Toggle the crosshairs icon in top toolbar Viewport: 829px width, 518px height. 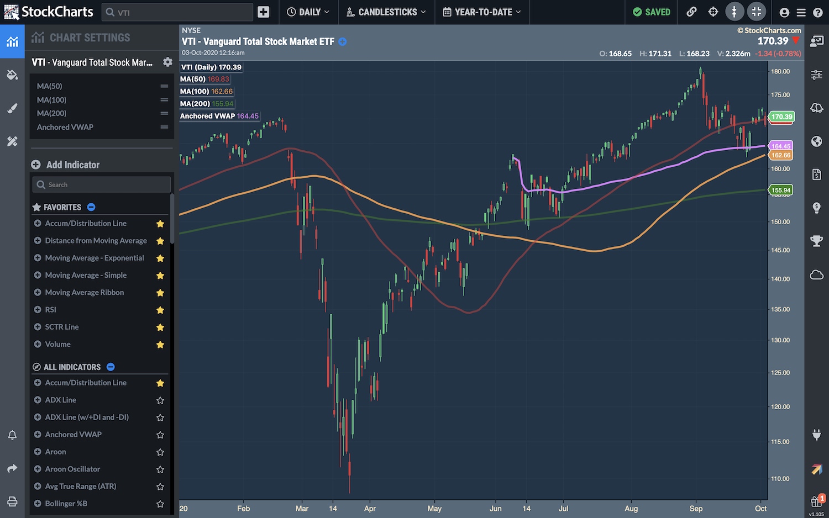pyautogui.click(x=713, y=12)
